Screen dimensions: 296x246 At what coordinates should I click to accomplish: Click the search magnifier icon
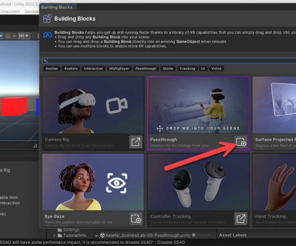point(45,61)
